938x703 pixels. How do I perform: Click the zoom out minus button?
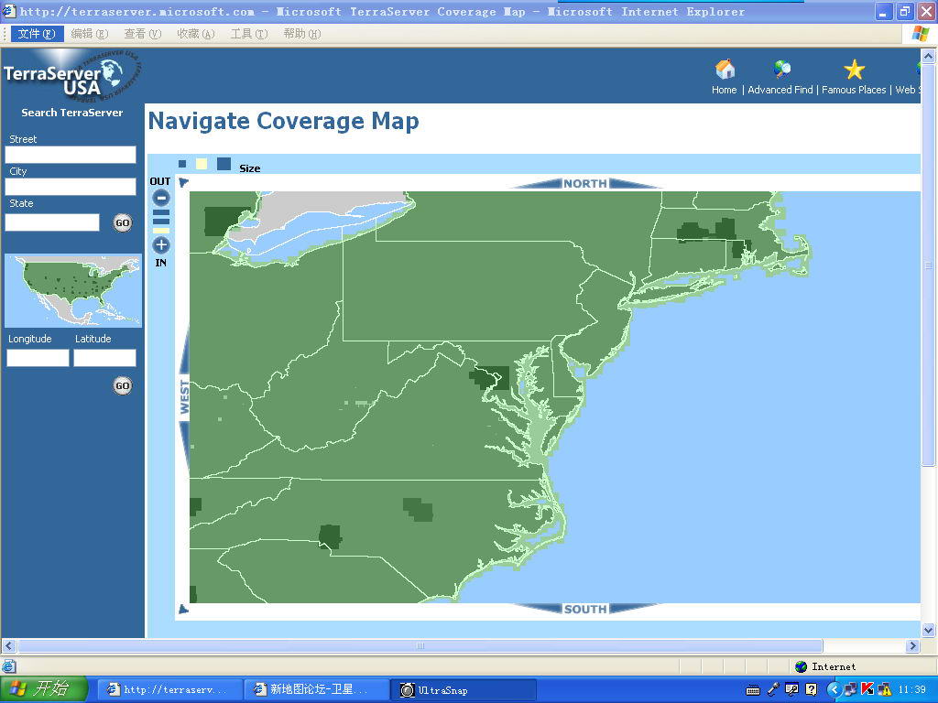coord(161,198)
